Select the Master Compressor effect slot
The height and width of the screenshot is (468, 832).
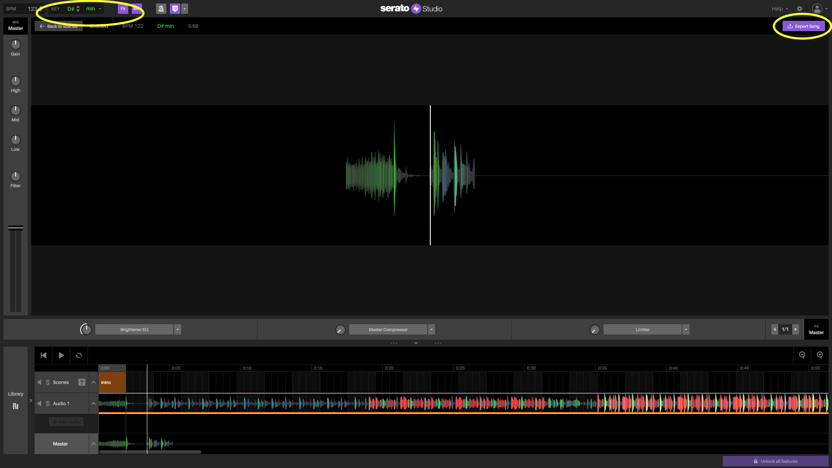[x=388, y=329]
